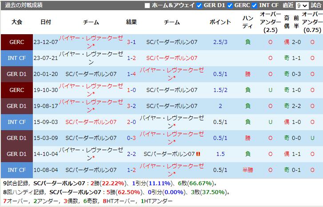Click the ハンディ column header

248,22
